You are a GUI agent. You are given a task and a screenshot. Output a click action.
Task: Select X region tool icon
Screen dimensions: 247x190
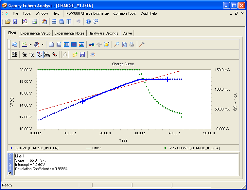tap(25, 54)
